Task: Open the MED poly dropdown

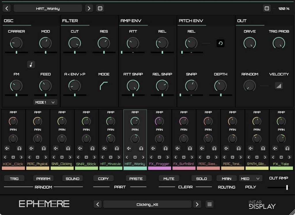Action: [250, 179]
